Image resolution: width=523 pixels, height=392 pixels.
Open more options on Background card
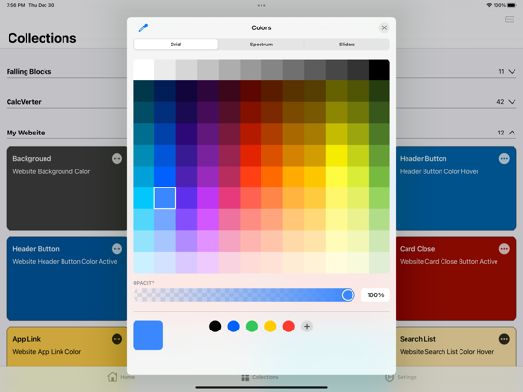(x=117, y=159)
